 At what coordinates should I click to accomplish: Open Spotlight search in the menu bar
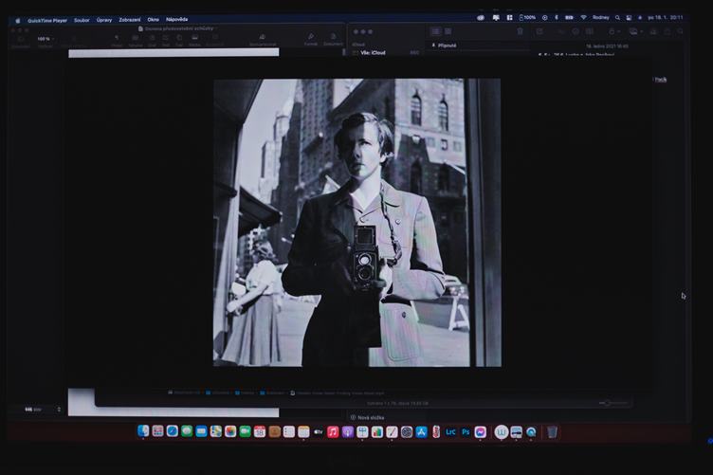pos(617,18)
